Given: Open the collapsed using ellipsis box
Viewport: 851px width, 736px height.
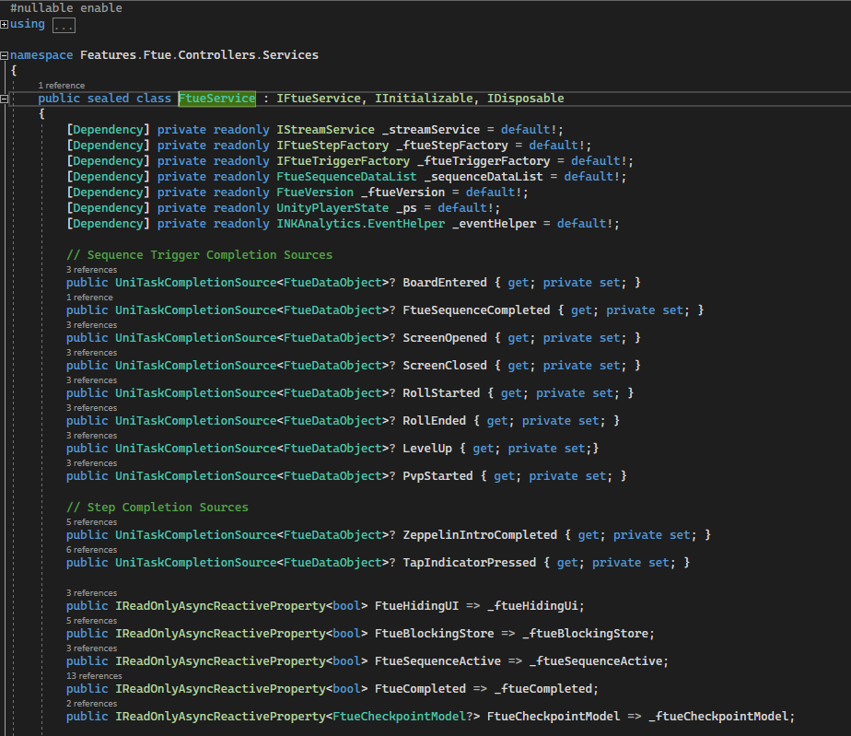Looking at the screenshot, I should click(x=64, y=25).
